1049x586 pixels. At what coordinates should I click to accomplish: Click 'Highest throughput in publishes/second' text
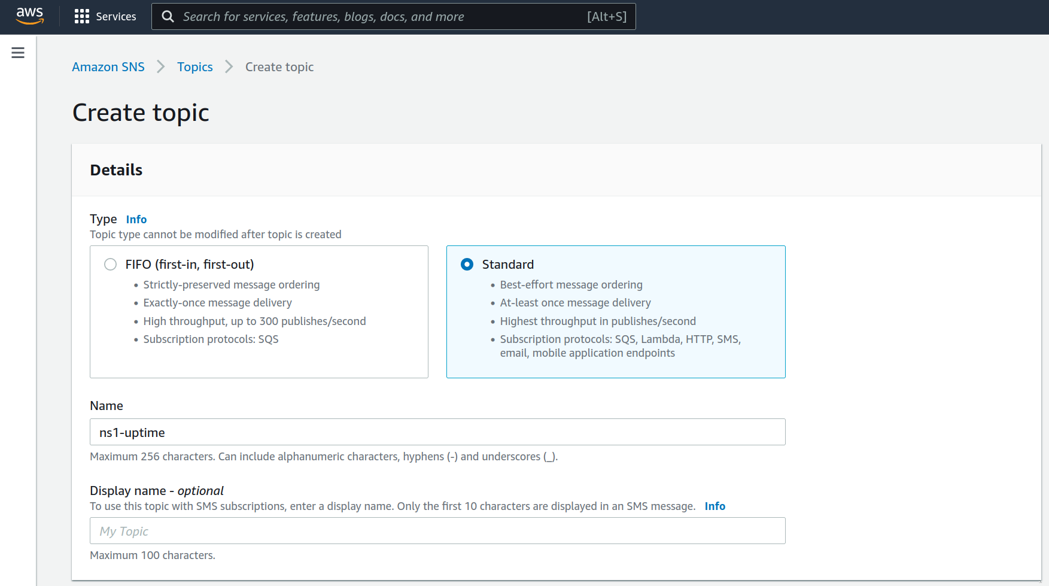(598, 321)
